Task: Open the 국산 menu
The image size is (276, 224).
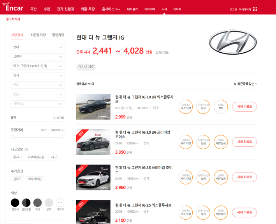Action: (33, 9)
